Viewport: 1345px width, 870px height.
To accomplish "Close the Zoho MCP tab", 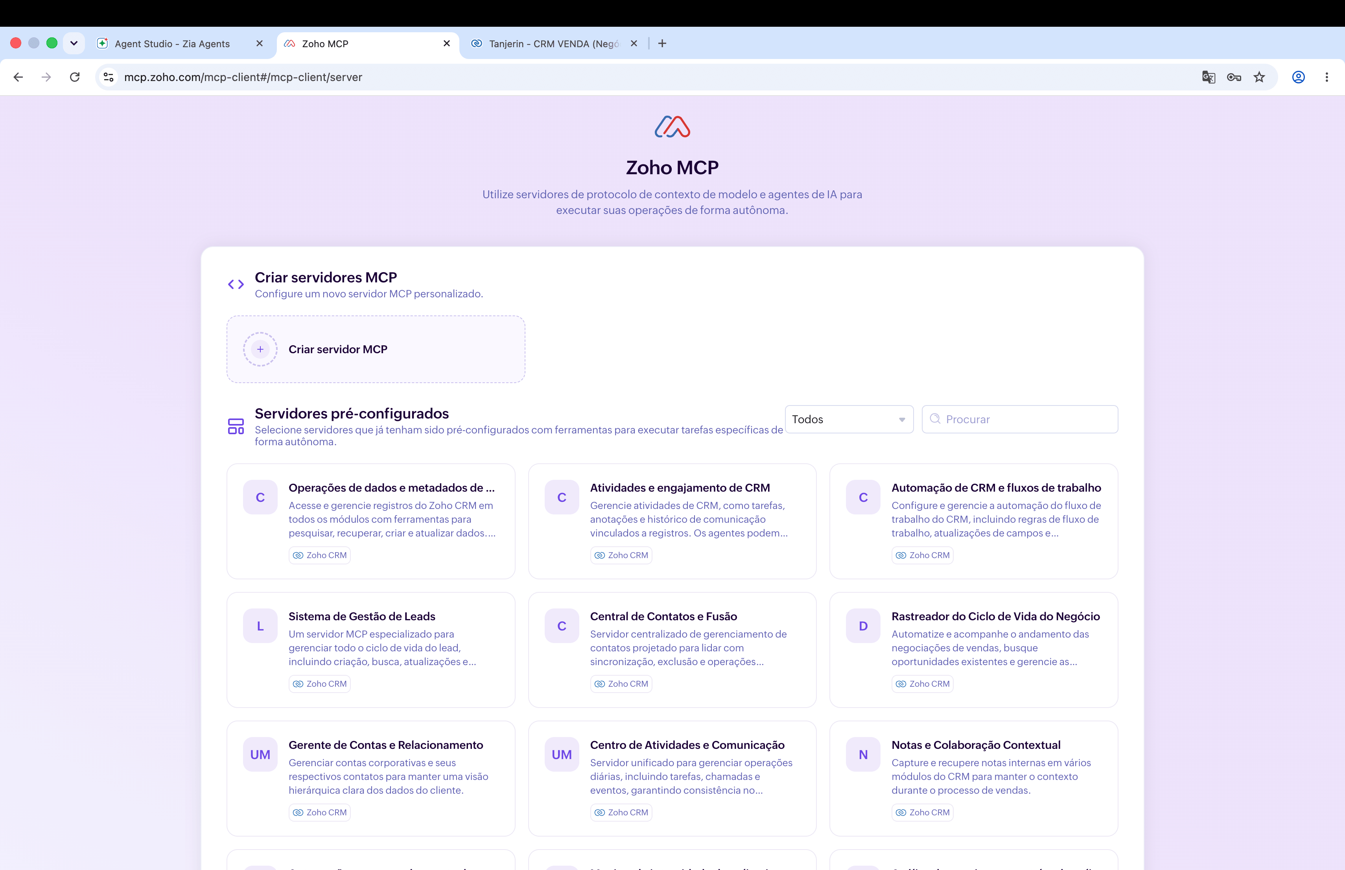I will tap(447, 44).
